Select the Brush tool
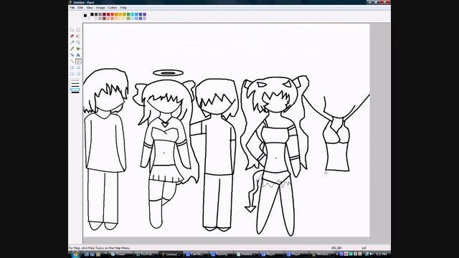This screenshot has height=258, width=459. click(x=78, y=49)
